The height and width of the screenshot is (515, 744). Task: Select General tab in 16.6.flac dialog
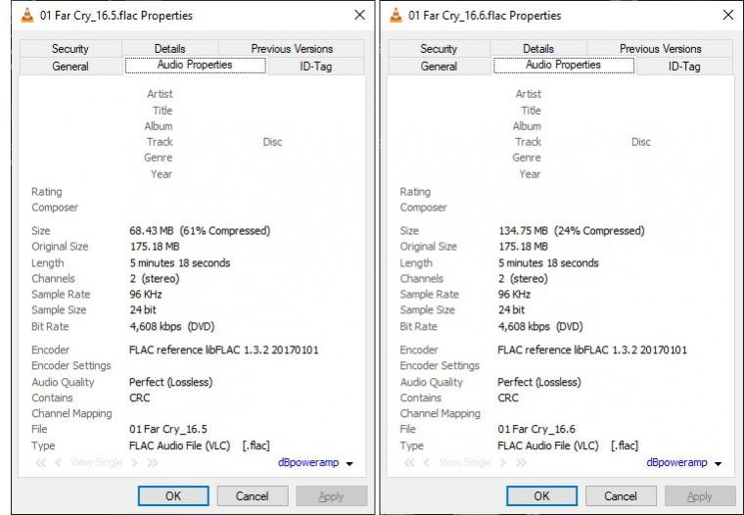tap(439, 67)
